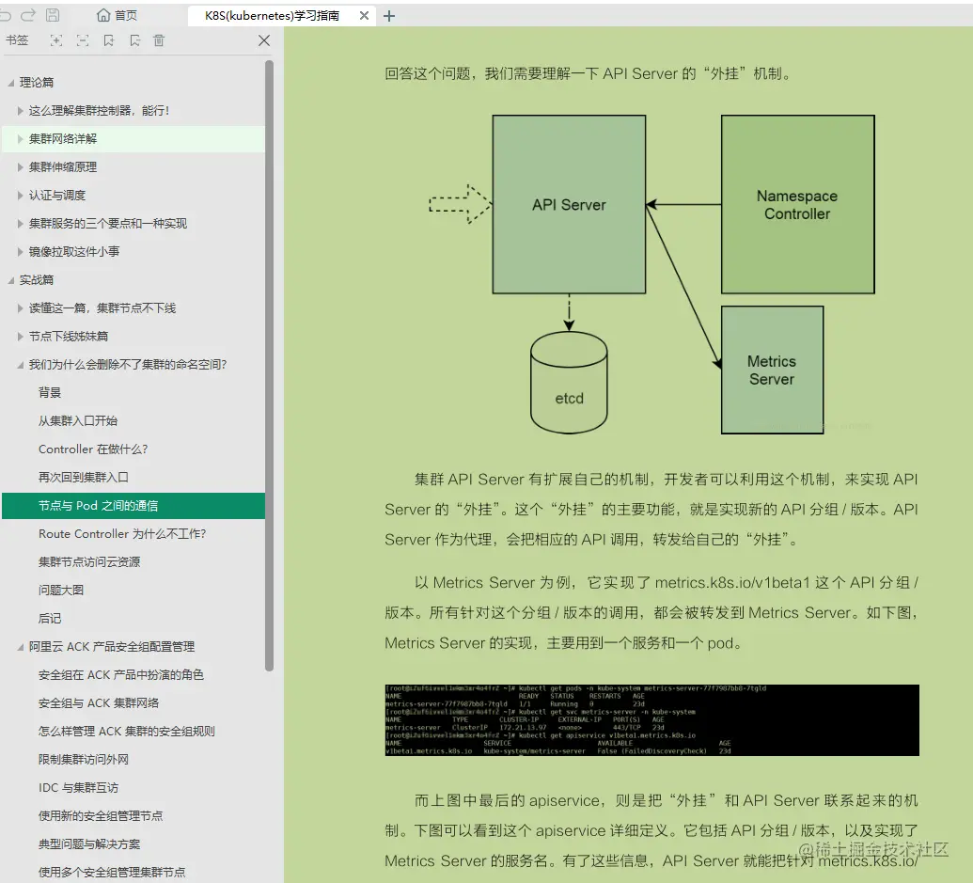Select 节点与 Pod 之间的通信 bookmark
973x883 pixels.
tap(133, 506)
